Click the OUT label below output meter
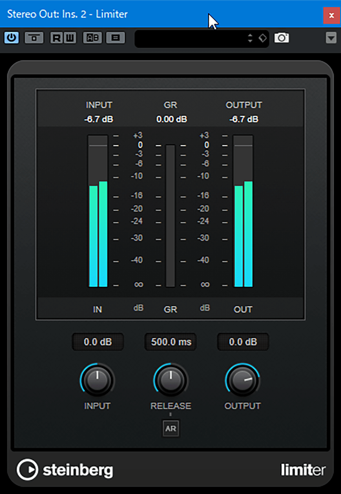Screen dimensions: 341x494 243,310
